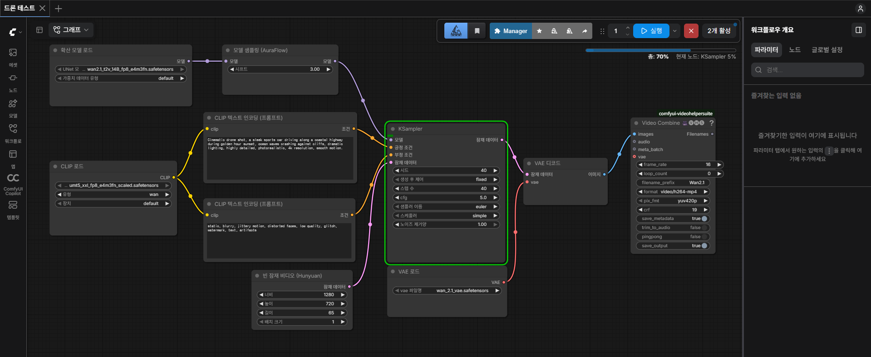The width and height of the screenshot is (871, 357).
Task: Expand the run button options chevron
Action: point(674,31)
